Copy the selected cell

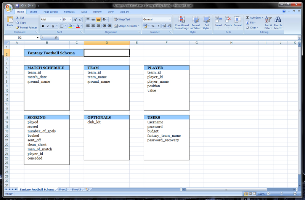click(x=18, y=22)
